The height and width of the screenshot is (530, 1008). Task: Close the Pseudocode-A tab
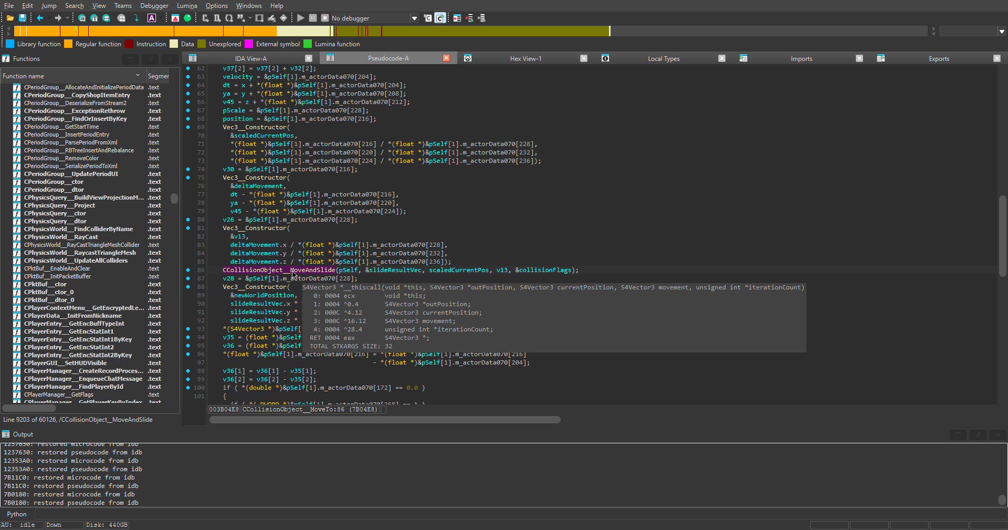pyautogui.click(x=446, y=58)
